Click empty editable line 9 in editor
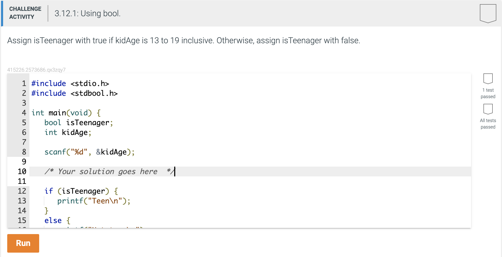Image resolution: width=502 pixels, height=257 pixels. pyautogui.click(x=250, y=162)
